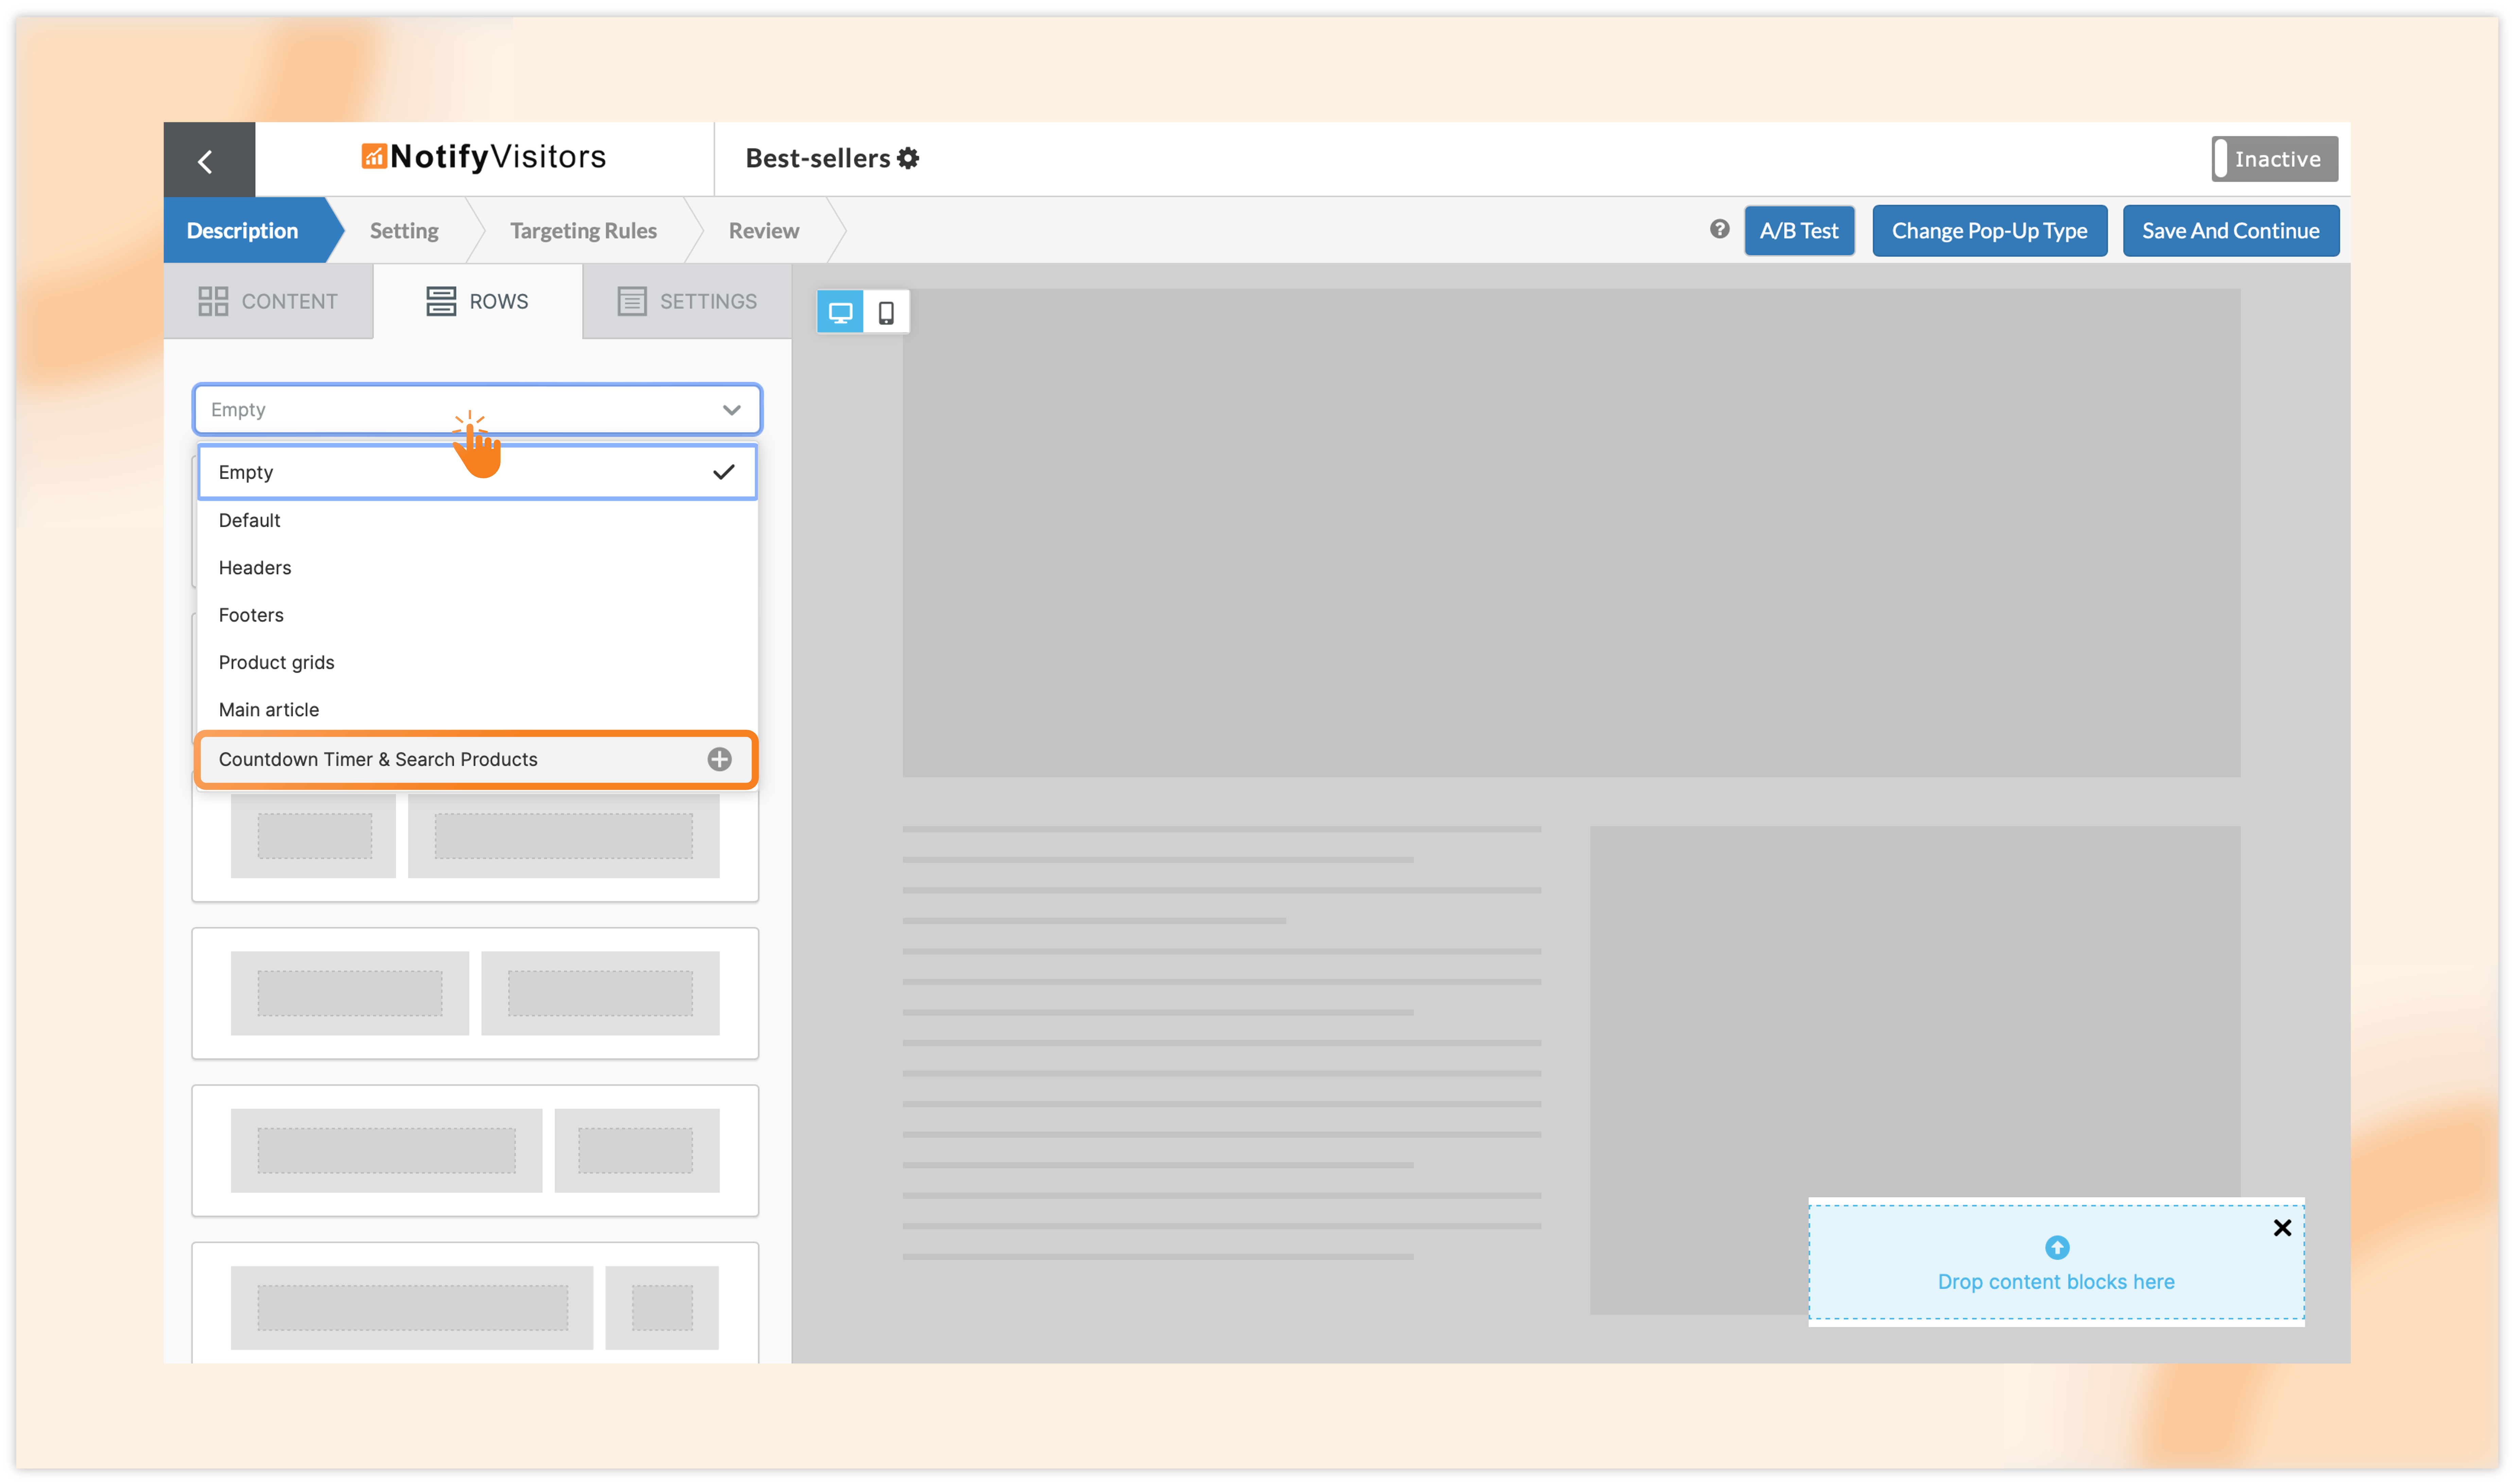Open the CONTENT tab

(268, 301)
